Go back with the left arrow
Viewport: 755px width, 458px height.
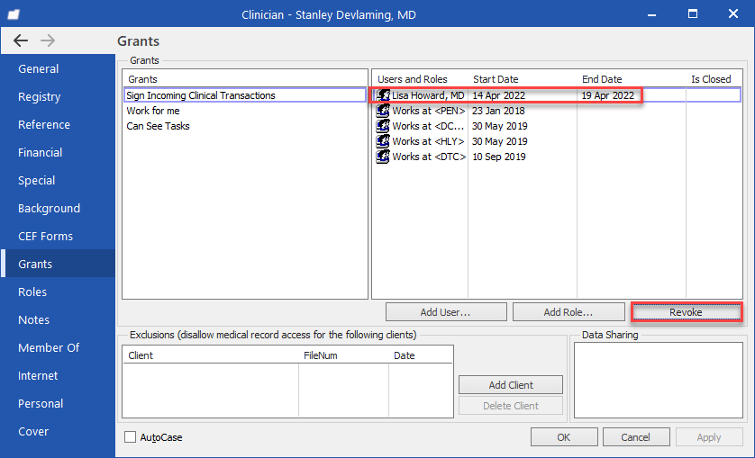coord(21,40)
